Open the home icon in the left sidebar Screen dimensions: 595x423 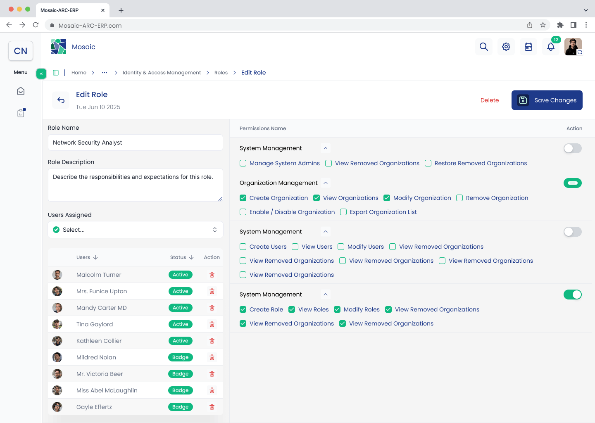tap(21, 91)
